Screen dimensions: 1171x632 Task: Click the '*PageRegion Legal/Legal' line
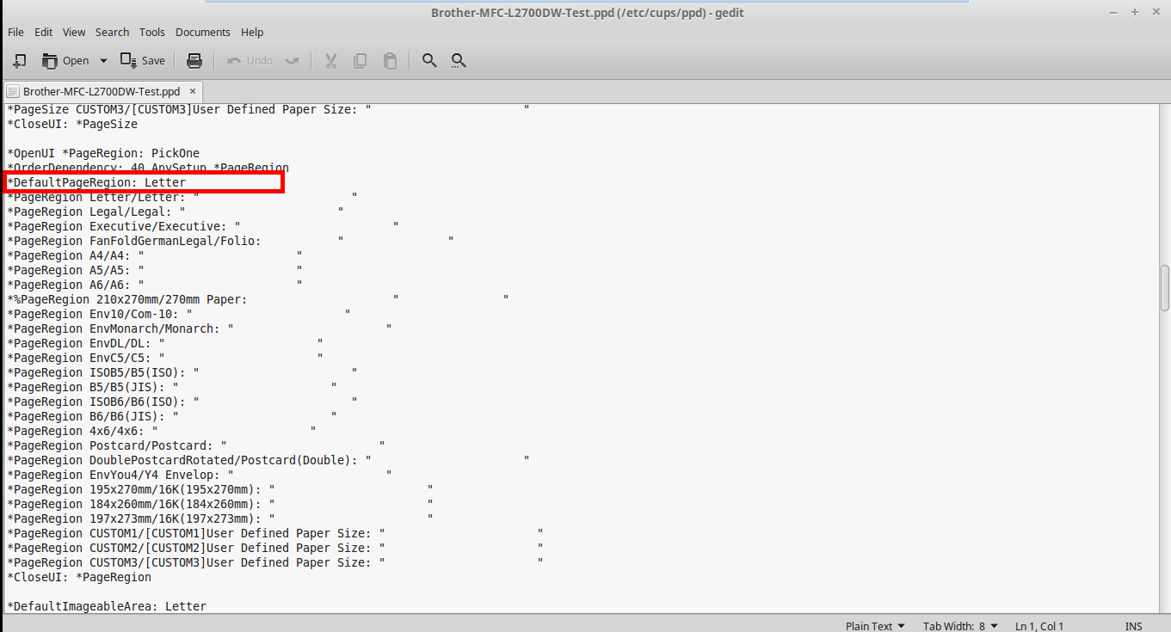click(176, 212)
